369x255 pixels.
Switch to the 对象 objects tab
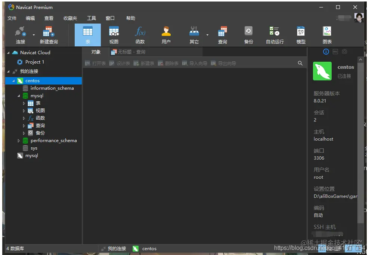(x=96, y=52)
